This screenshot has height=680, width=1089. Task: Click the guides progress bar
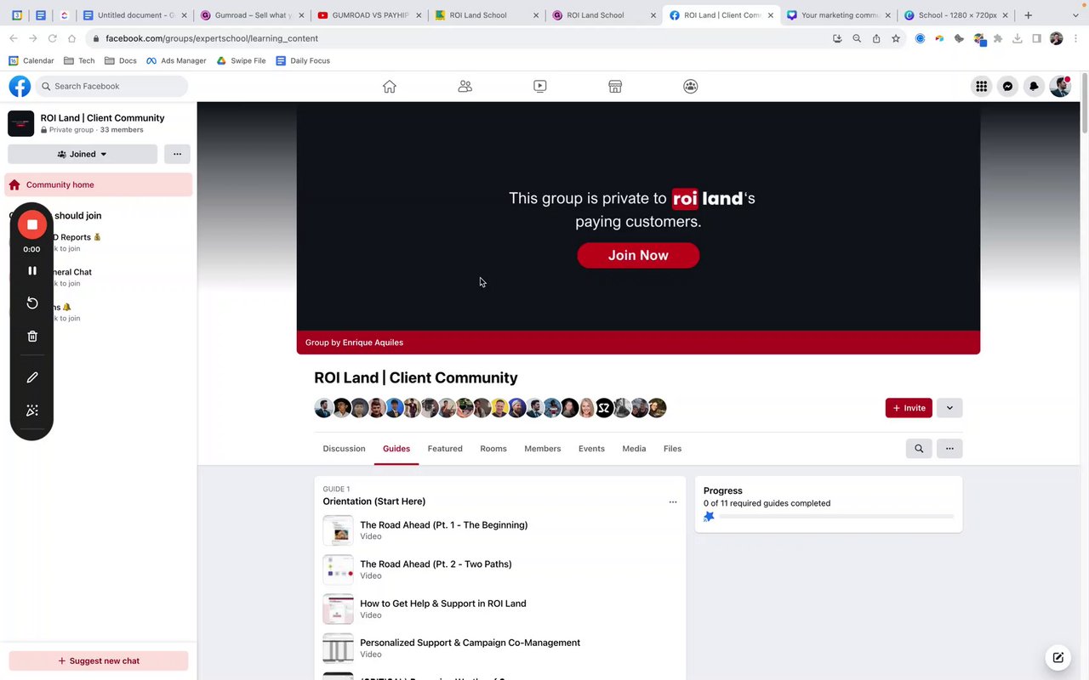pyautogui.click(x=835, y=516)
